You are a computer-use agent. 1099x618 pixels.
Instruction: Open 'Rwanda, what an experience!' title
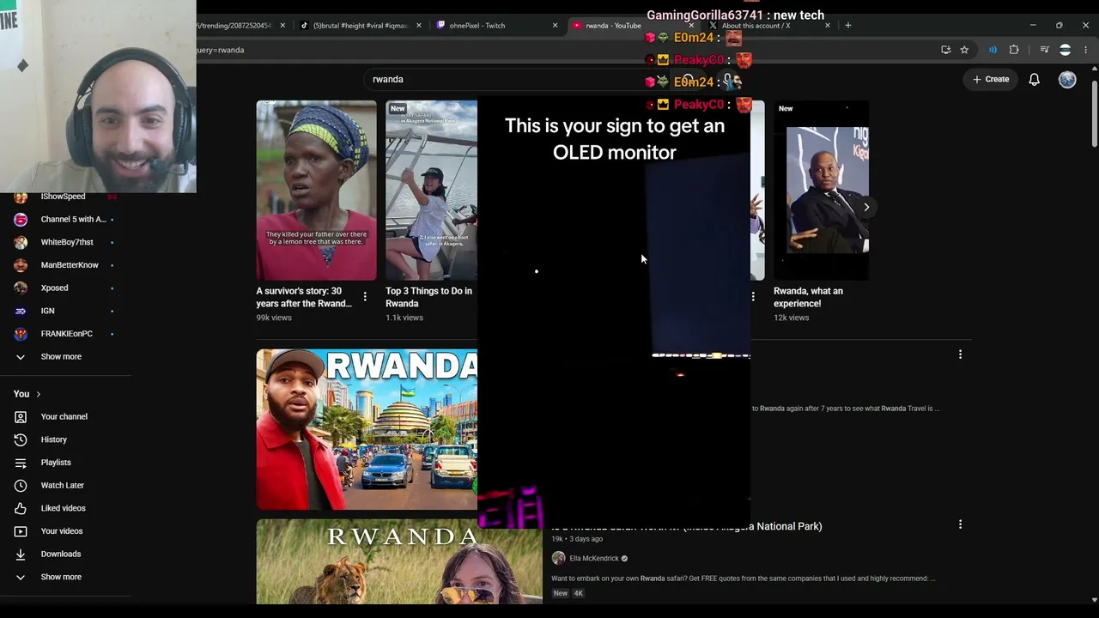click(808, 297)
